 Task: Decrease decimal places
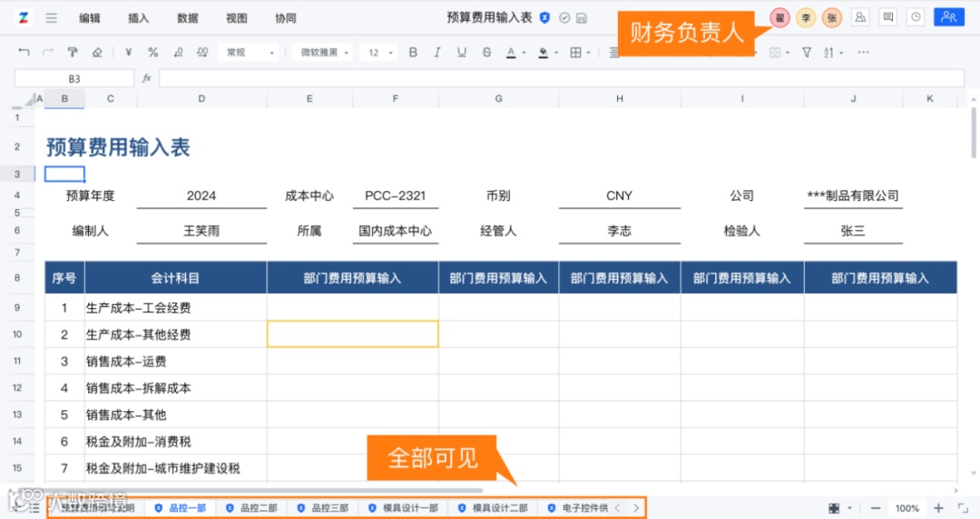pyautogui.click(x=178, y=53)
